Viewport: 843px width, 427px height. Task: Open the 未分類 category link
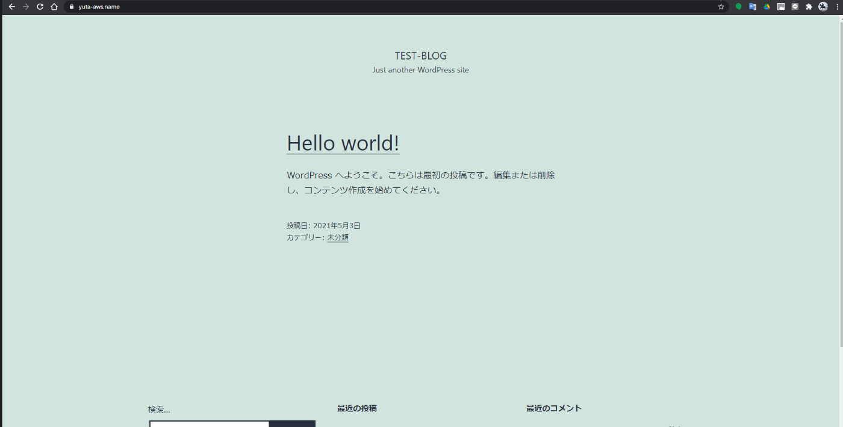tap(338, 238)
